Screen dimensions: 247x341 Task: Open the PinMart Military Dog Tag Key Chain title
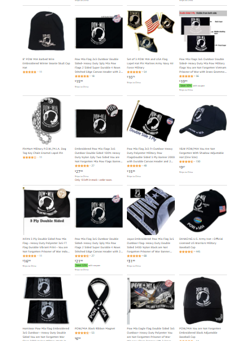click(44, 151)
